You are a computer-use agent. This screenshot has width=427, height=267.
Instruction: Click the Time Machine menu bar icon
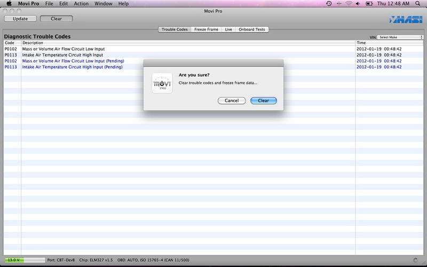329,4
